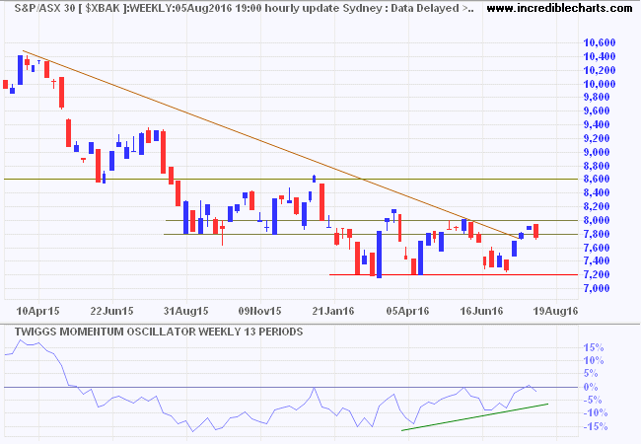Screen dimensions: 641x444
Task: Click the red 7,200 support line
Action: coord(454,274)
